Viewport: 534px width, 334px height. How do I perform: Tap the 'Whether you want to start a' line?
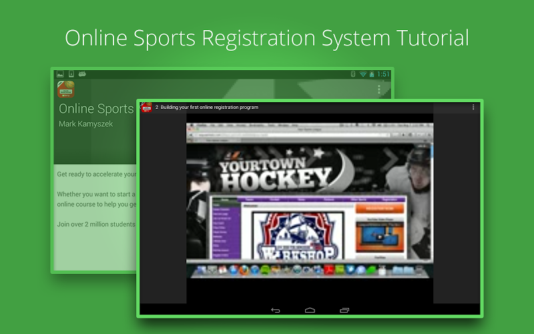pyautogui.click(x=96, y=194)
